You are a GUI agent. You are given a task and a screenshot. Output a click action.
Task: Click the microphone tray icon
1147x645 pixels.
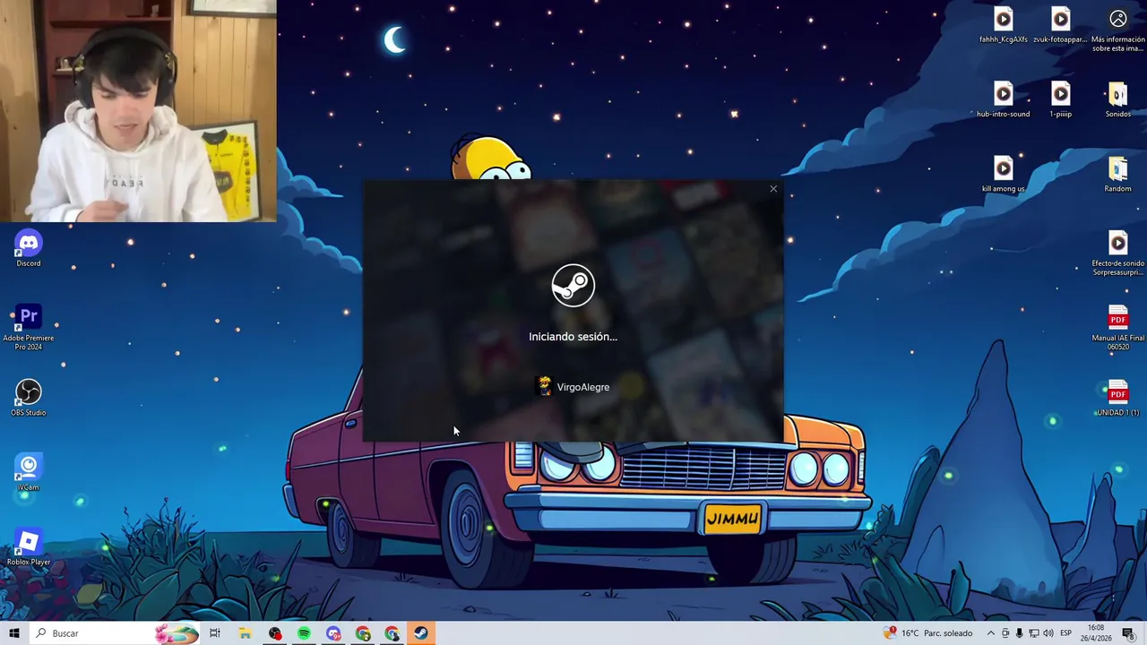pos(1019,633)
